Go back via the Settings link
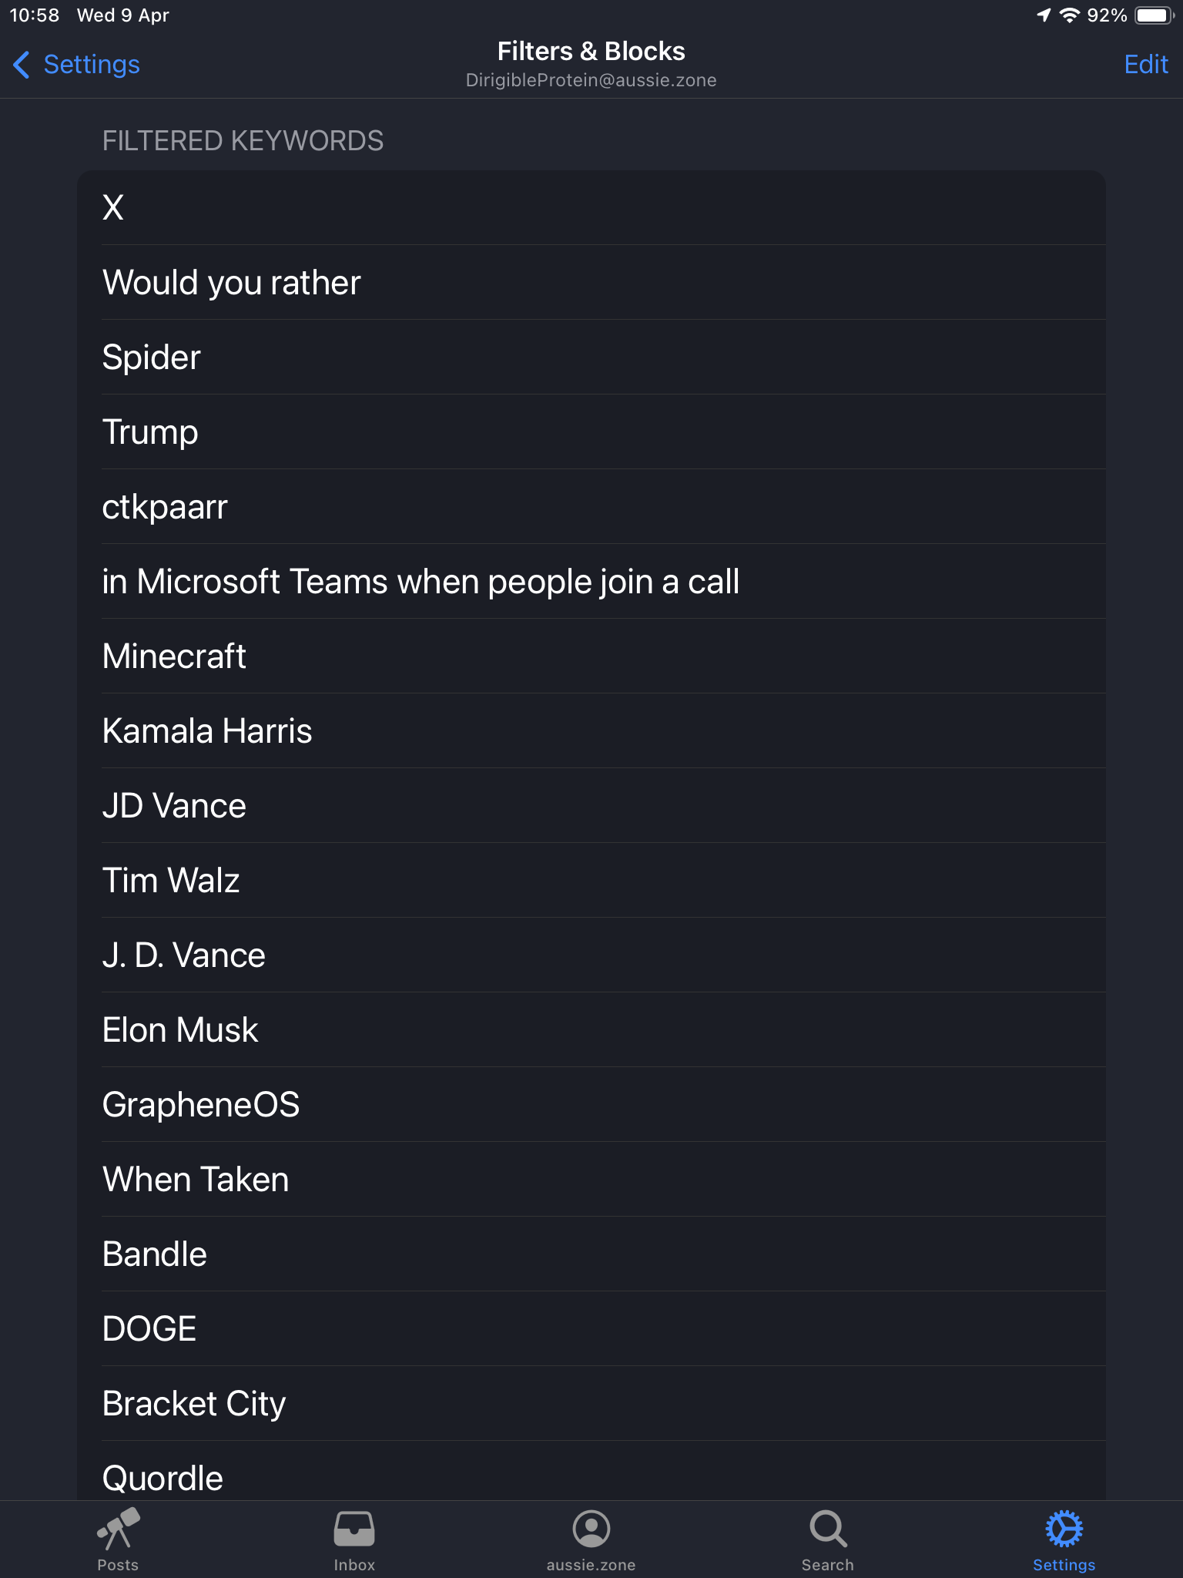 (92, 65)
